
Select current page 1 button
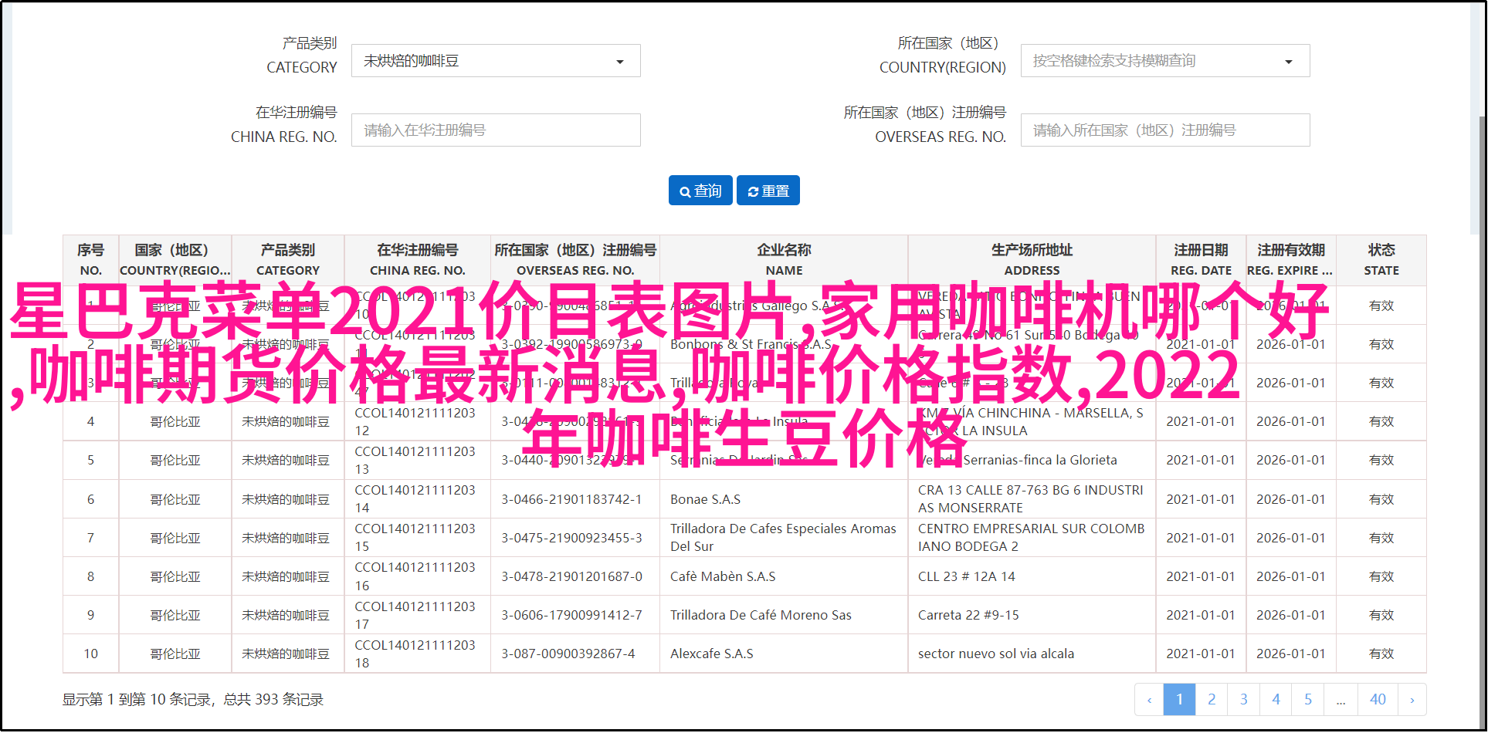[x=1179, y=700]
